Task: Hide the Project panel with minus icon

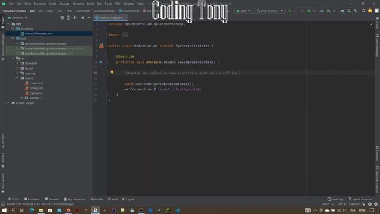Action: click(89, 18)
